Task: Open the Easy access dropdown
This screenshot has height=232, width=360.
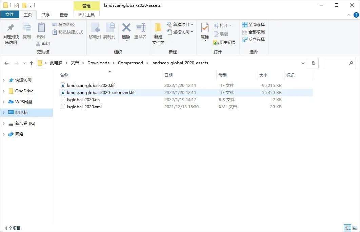Action: pyautogui.click(x=180, y=32)
